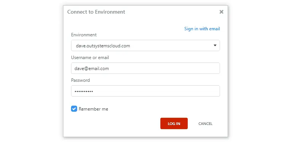
Task: Select the dave.outsystemscloud.com environment text
Action: (103, 46)
